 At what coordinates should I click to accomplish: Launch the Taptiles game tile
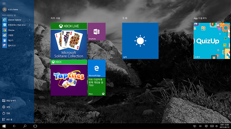coord(69,78)
